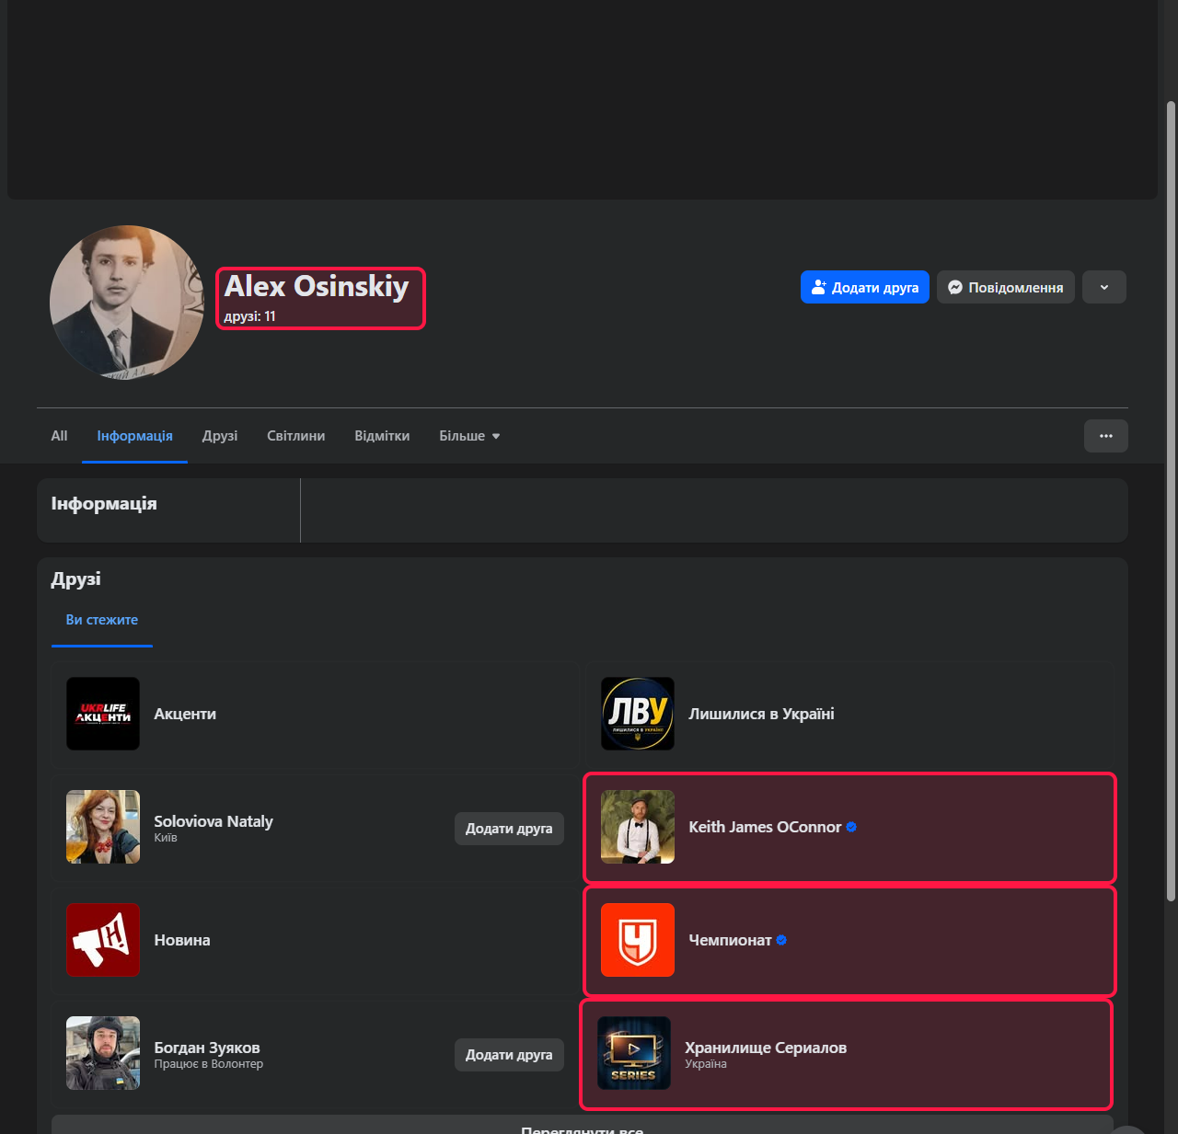
Task: Expand the chevron dropdown next to Повідомлення
Action: [x=1104, y=287]
